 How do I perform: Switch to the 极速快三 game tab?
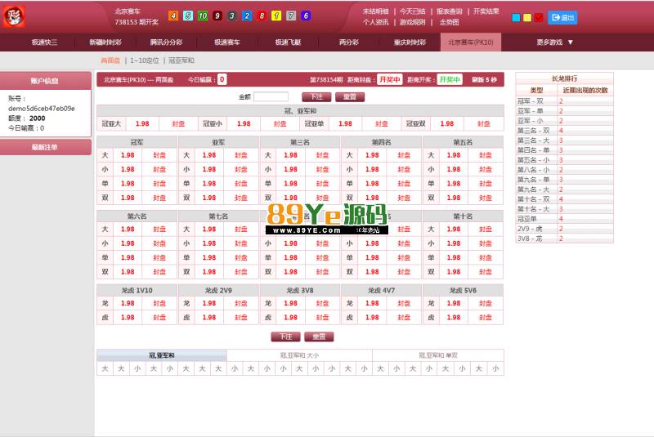[44, 42]
